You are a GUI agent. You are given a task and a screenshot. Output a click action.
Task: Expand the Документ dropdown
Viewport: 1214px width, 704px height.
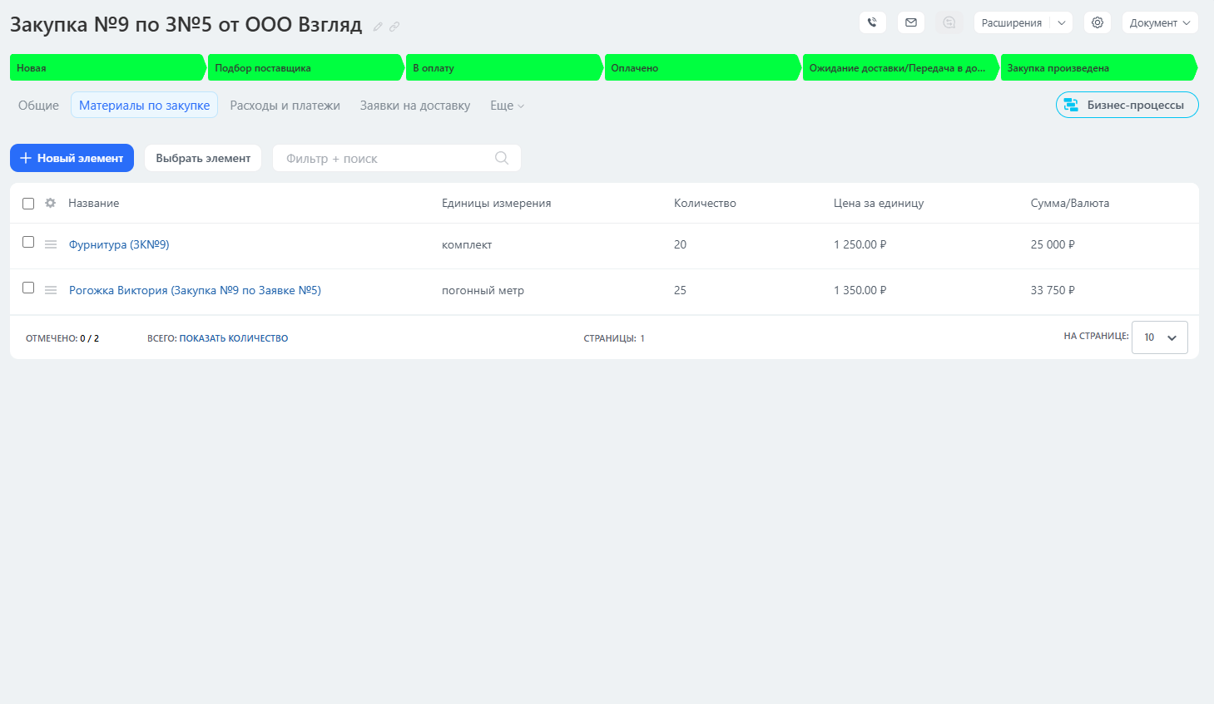[1160, 22]
